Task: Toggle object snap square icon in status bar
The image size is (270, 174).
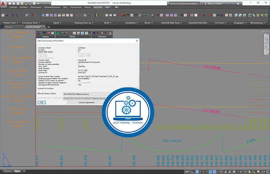Action: pos(215,171)
